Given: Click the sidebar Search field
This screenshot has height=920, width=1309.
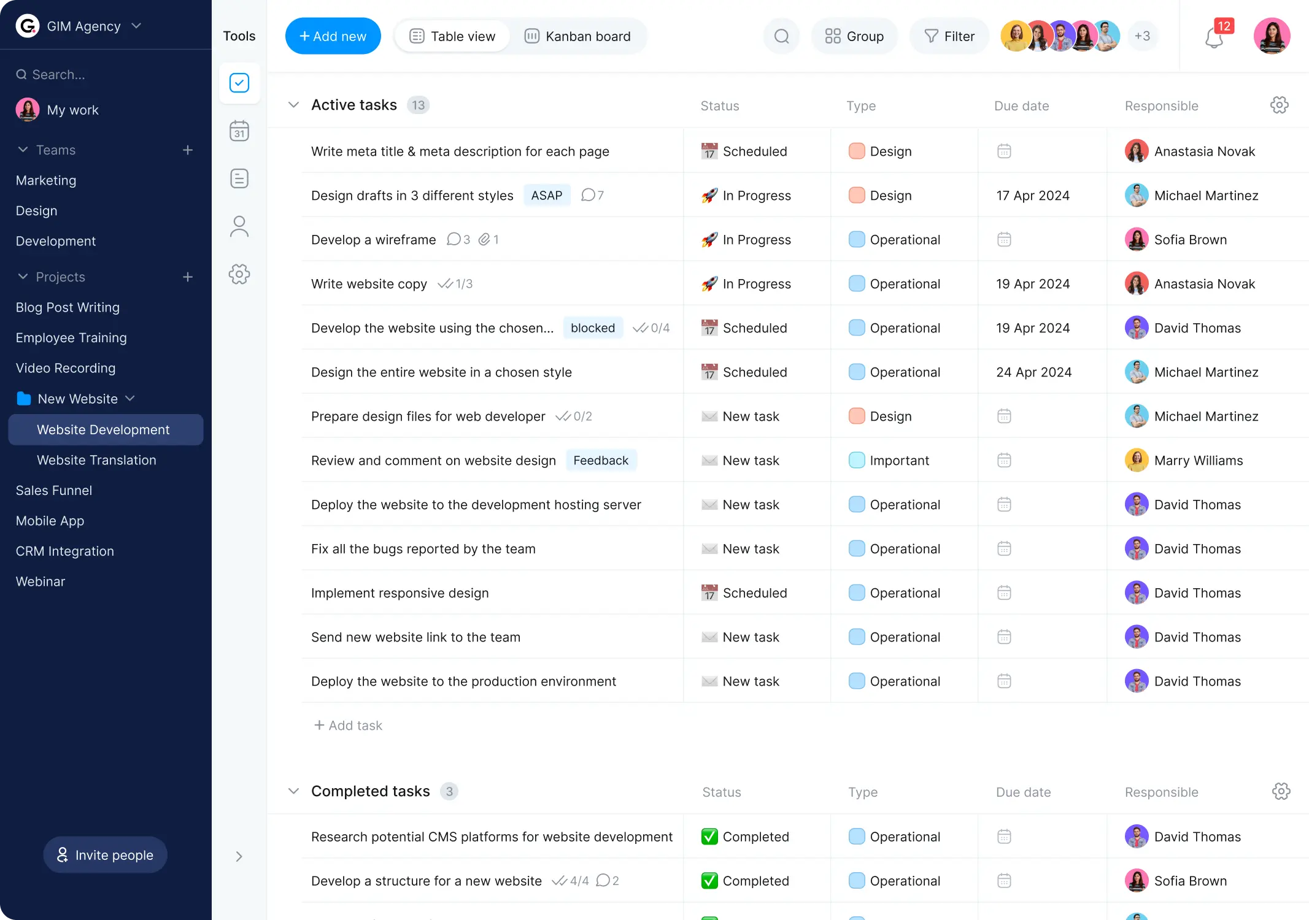Looking at the screenshot, I should pos(106,75).
